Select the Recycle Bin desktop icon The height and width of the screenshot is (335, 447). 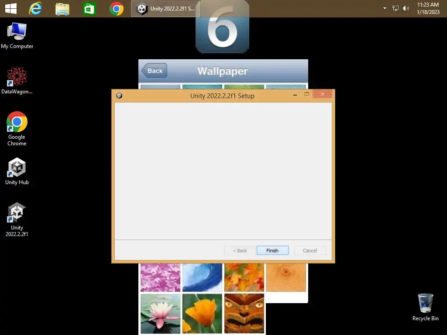point(425,308)
